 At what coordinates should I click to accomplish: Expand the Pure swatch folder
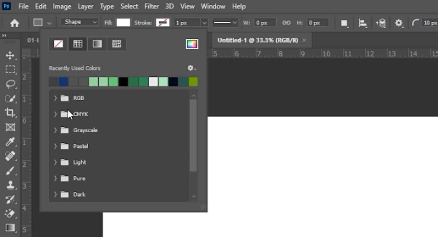point(55,178)
